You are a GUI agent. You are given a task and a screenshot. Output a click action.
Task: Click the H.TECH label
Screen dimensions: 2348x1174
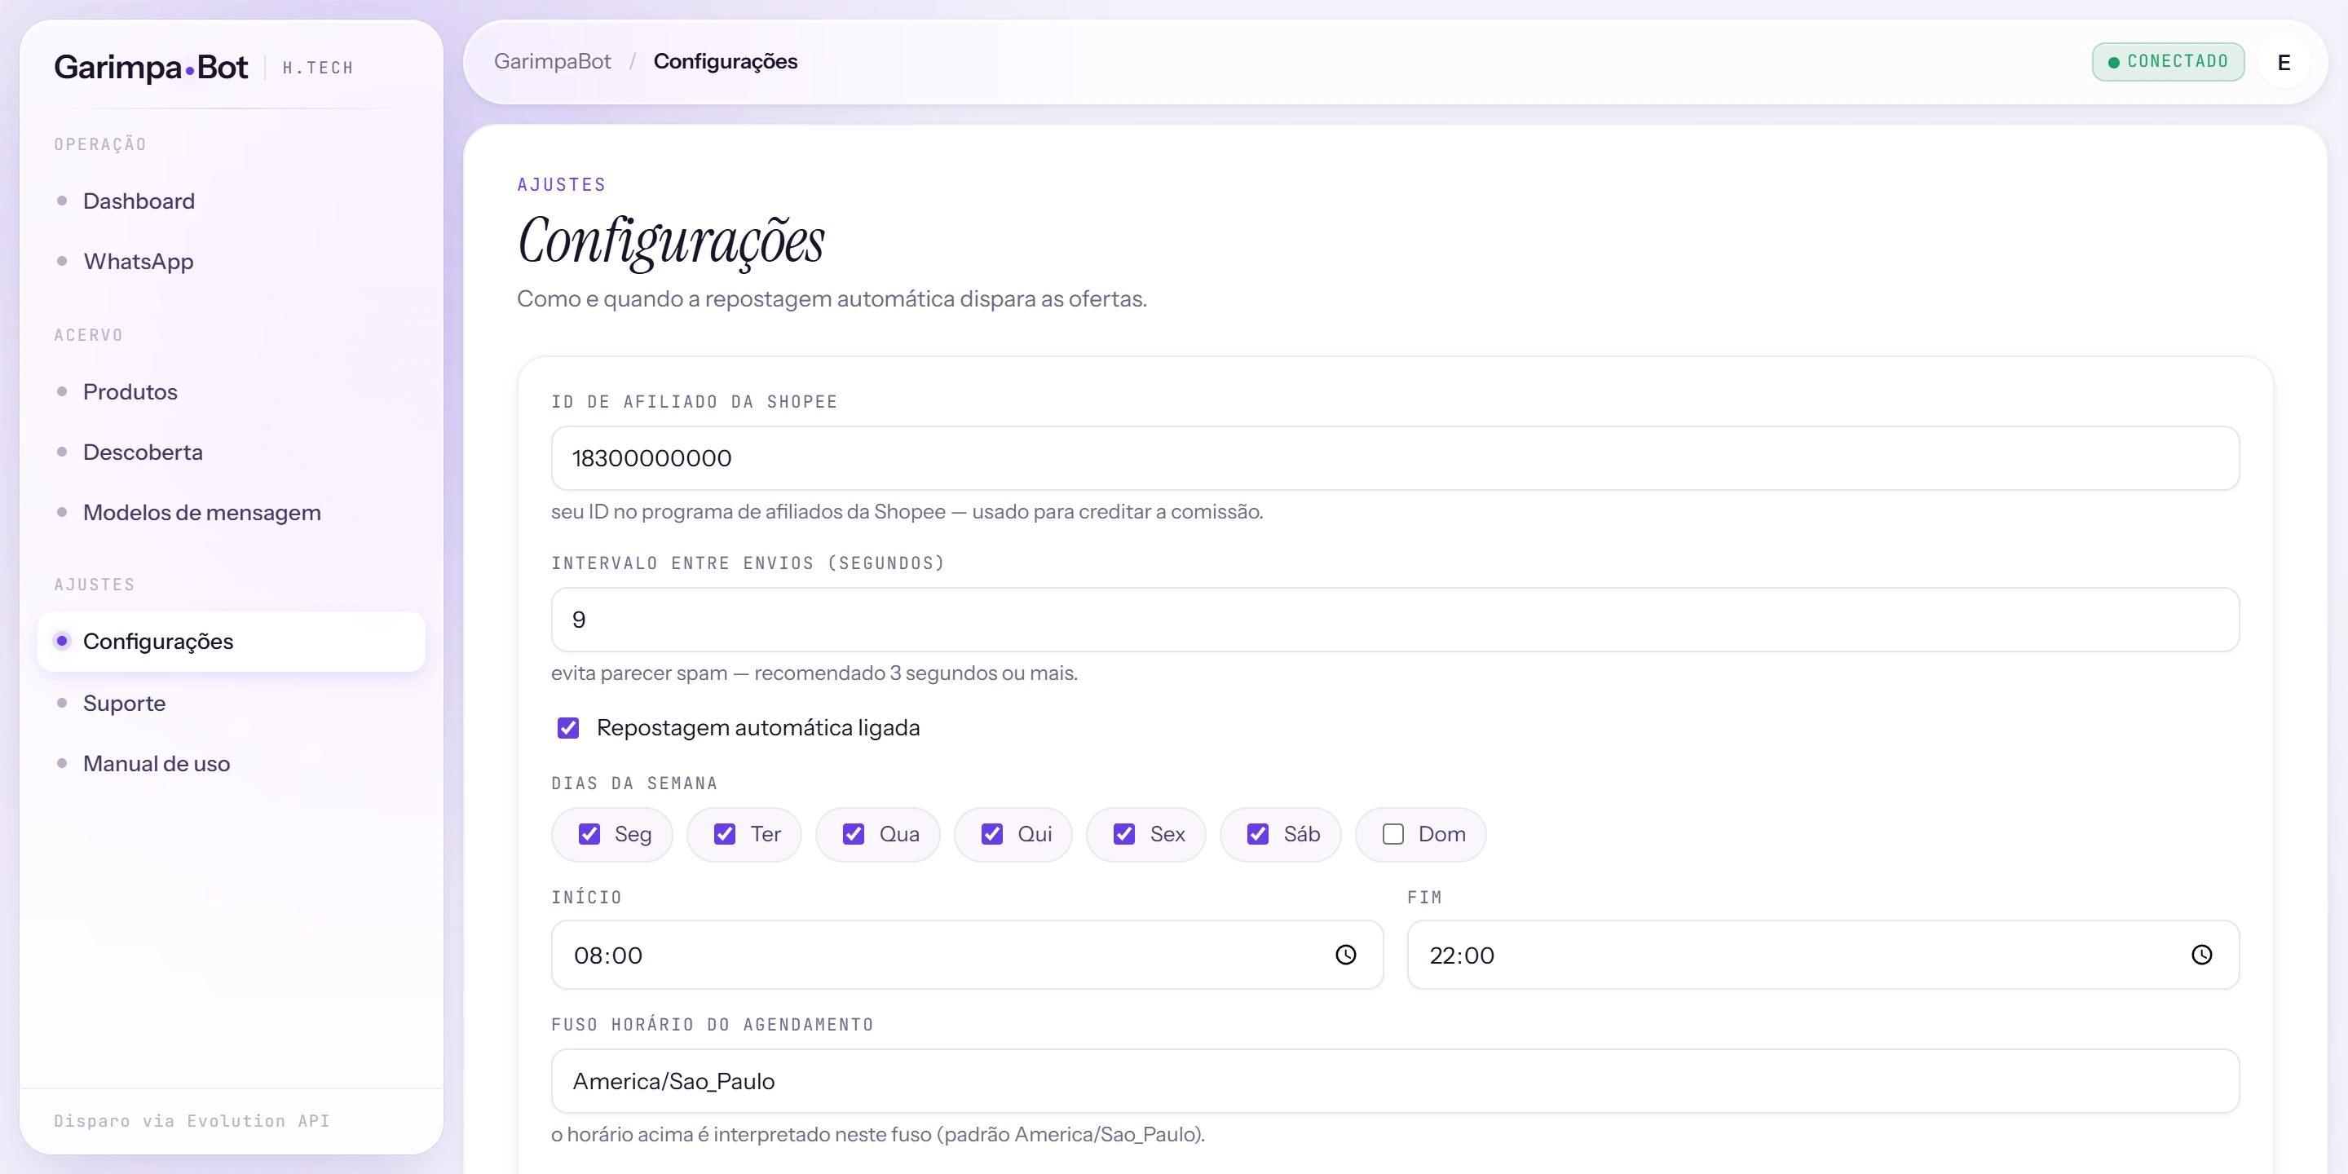coord(318,68)
